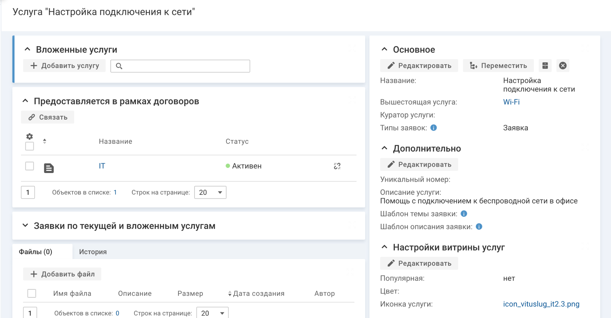The height and width of the screenshot is (318, 611).
Task: Check the IT contract row checkbox
Action: point(30,166)
